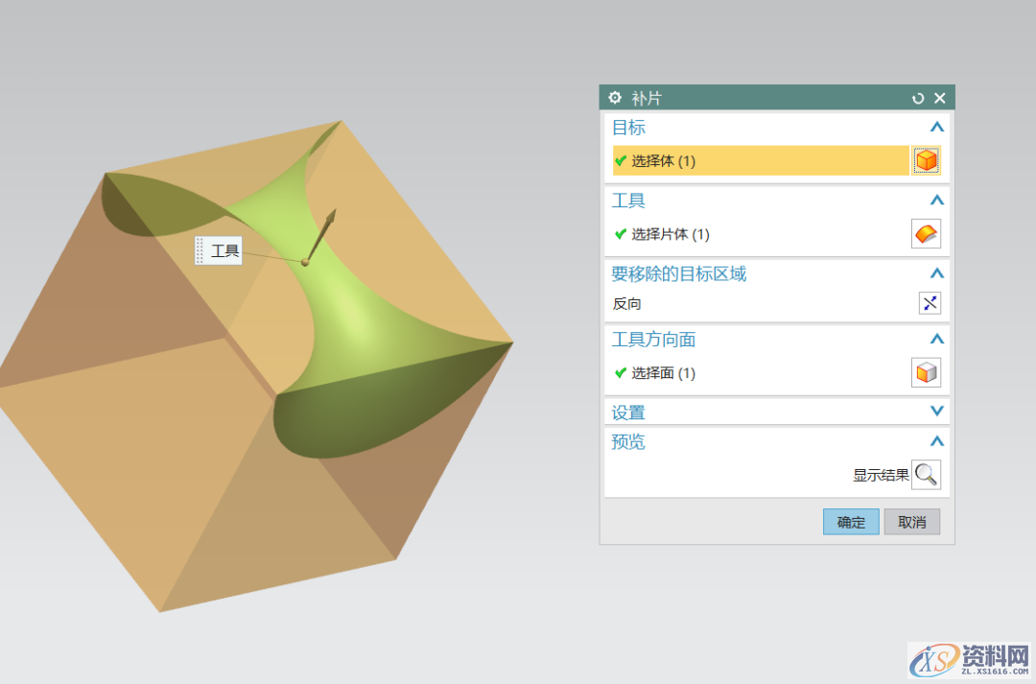Collapse the 工具方向面 section
The height and width of the screenshot is (684, 1036).
click(937, 339)
